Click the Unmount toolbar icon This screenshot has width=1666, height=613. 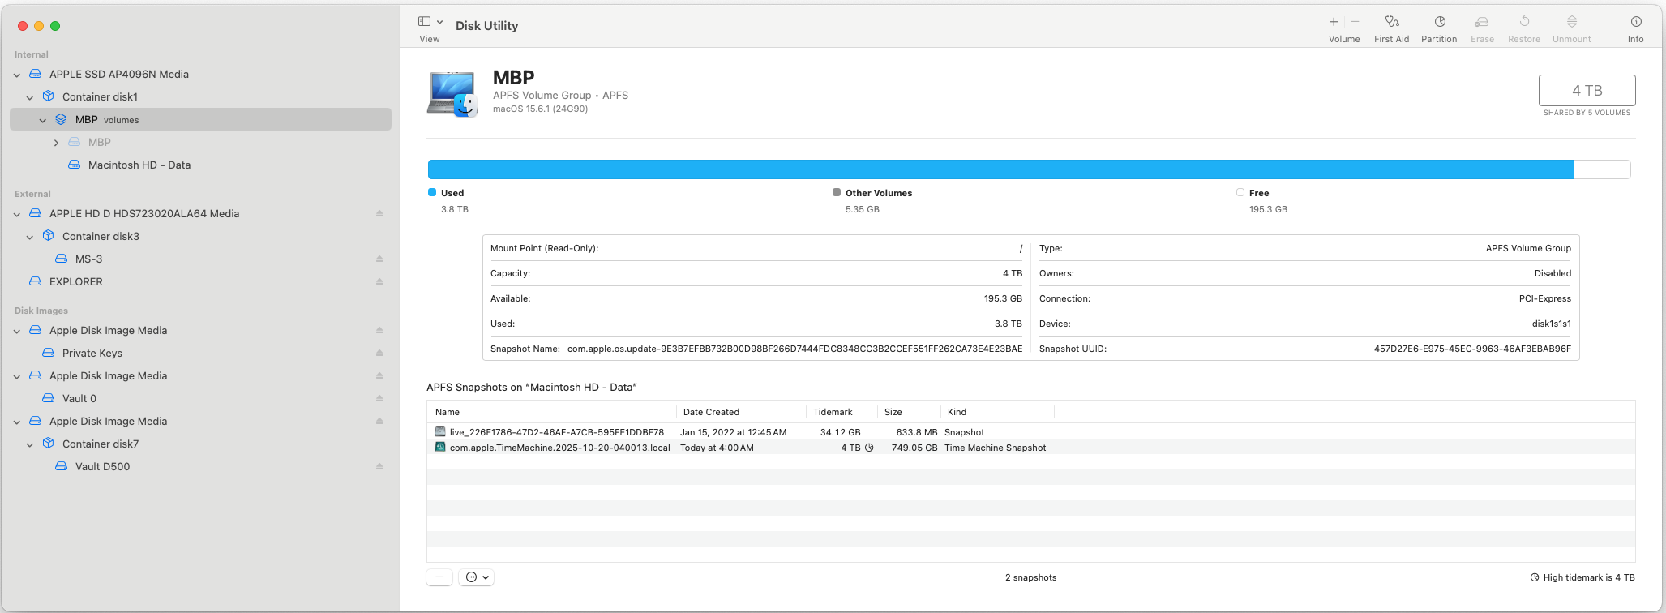1571,22
